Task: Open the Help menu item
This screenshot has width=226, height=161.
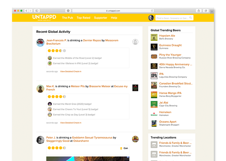Action: pos(114,18)
